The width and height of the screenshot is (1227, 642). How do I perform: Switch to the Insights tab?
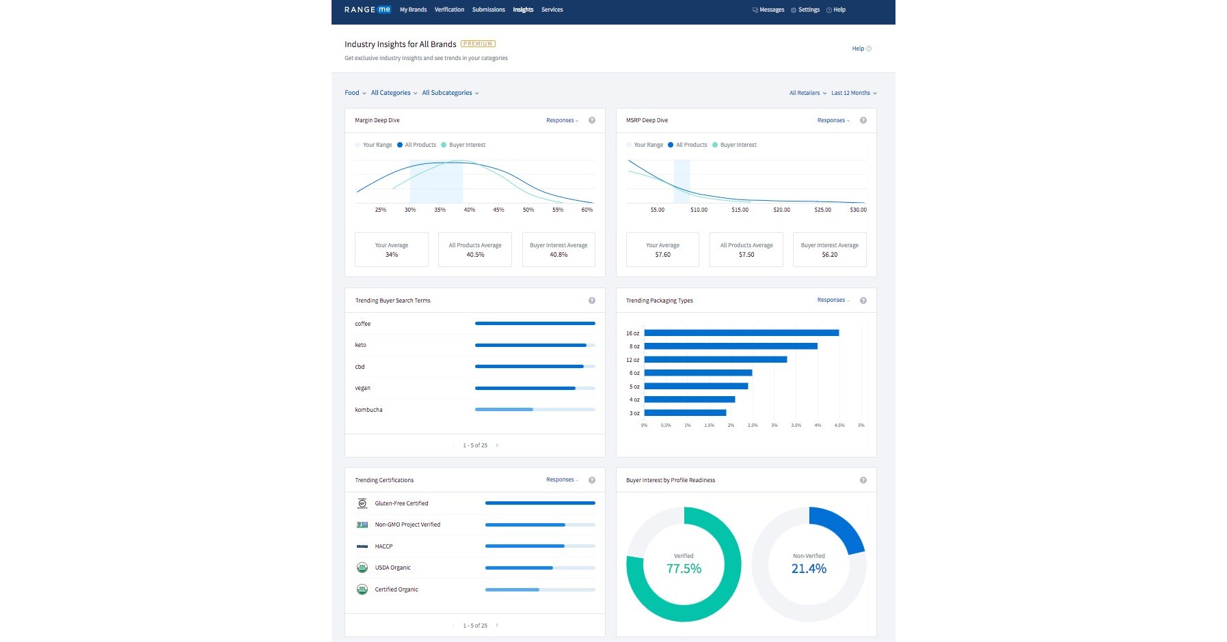[x=522, y=10]
